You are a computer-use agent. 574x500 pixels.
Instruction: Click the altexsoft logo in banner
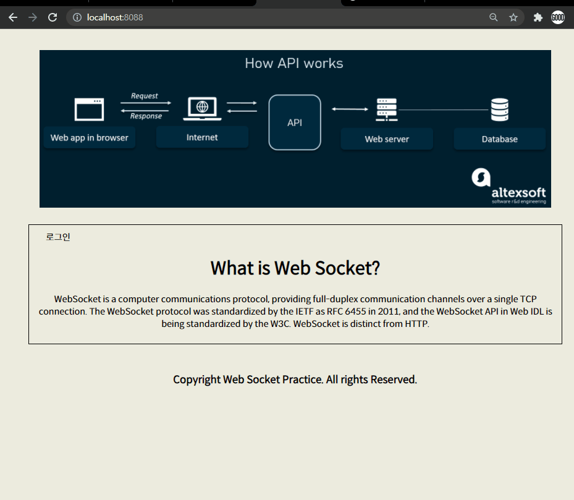509,186
